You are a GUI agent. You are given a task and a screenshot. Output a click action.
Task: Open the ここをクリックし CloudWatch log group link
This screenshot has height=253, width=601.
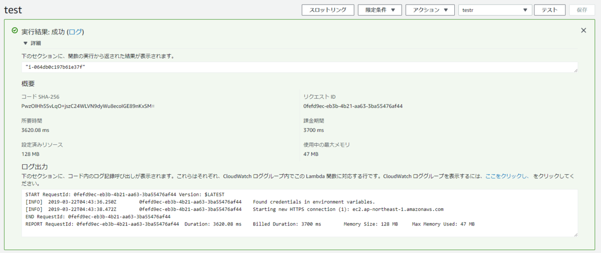click(x=507, y=176)
